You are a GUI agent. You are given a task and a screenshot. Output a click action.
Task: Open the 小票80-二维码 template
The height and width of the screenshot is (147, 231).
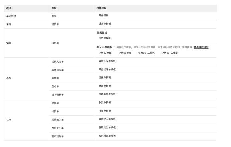coord(146,53)
